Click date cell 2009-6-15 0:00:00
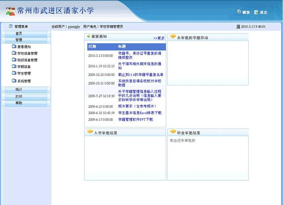The image size is (283, 205). (x=101, y=120)
